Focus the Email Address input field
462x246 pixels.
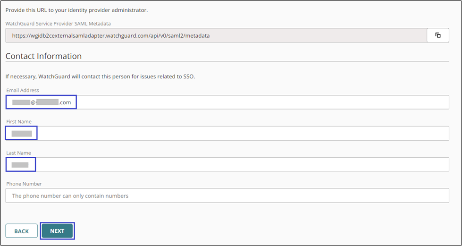click(x=260, y=102)
